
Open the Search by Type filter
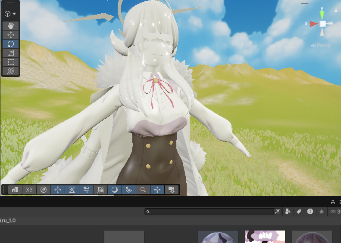(x=288, y=212)
